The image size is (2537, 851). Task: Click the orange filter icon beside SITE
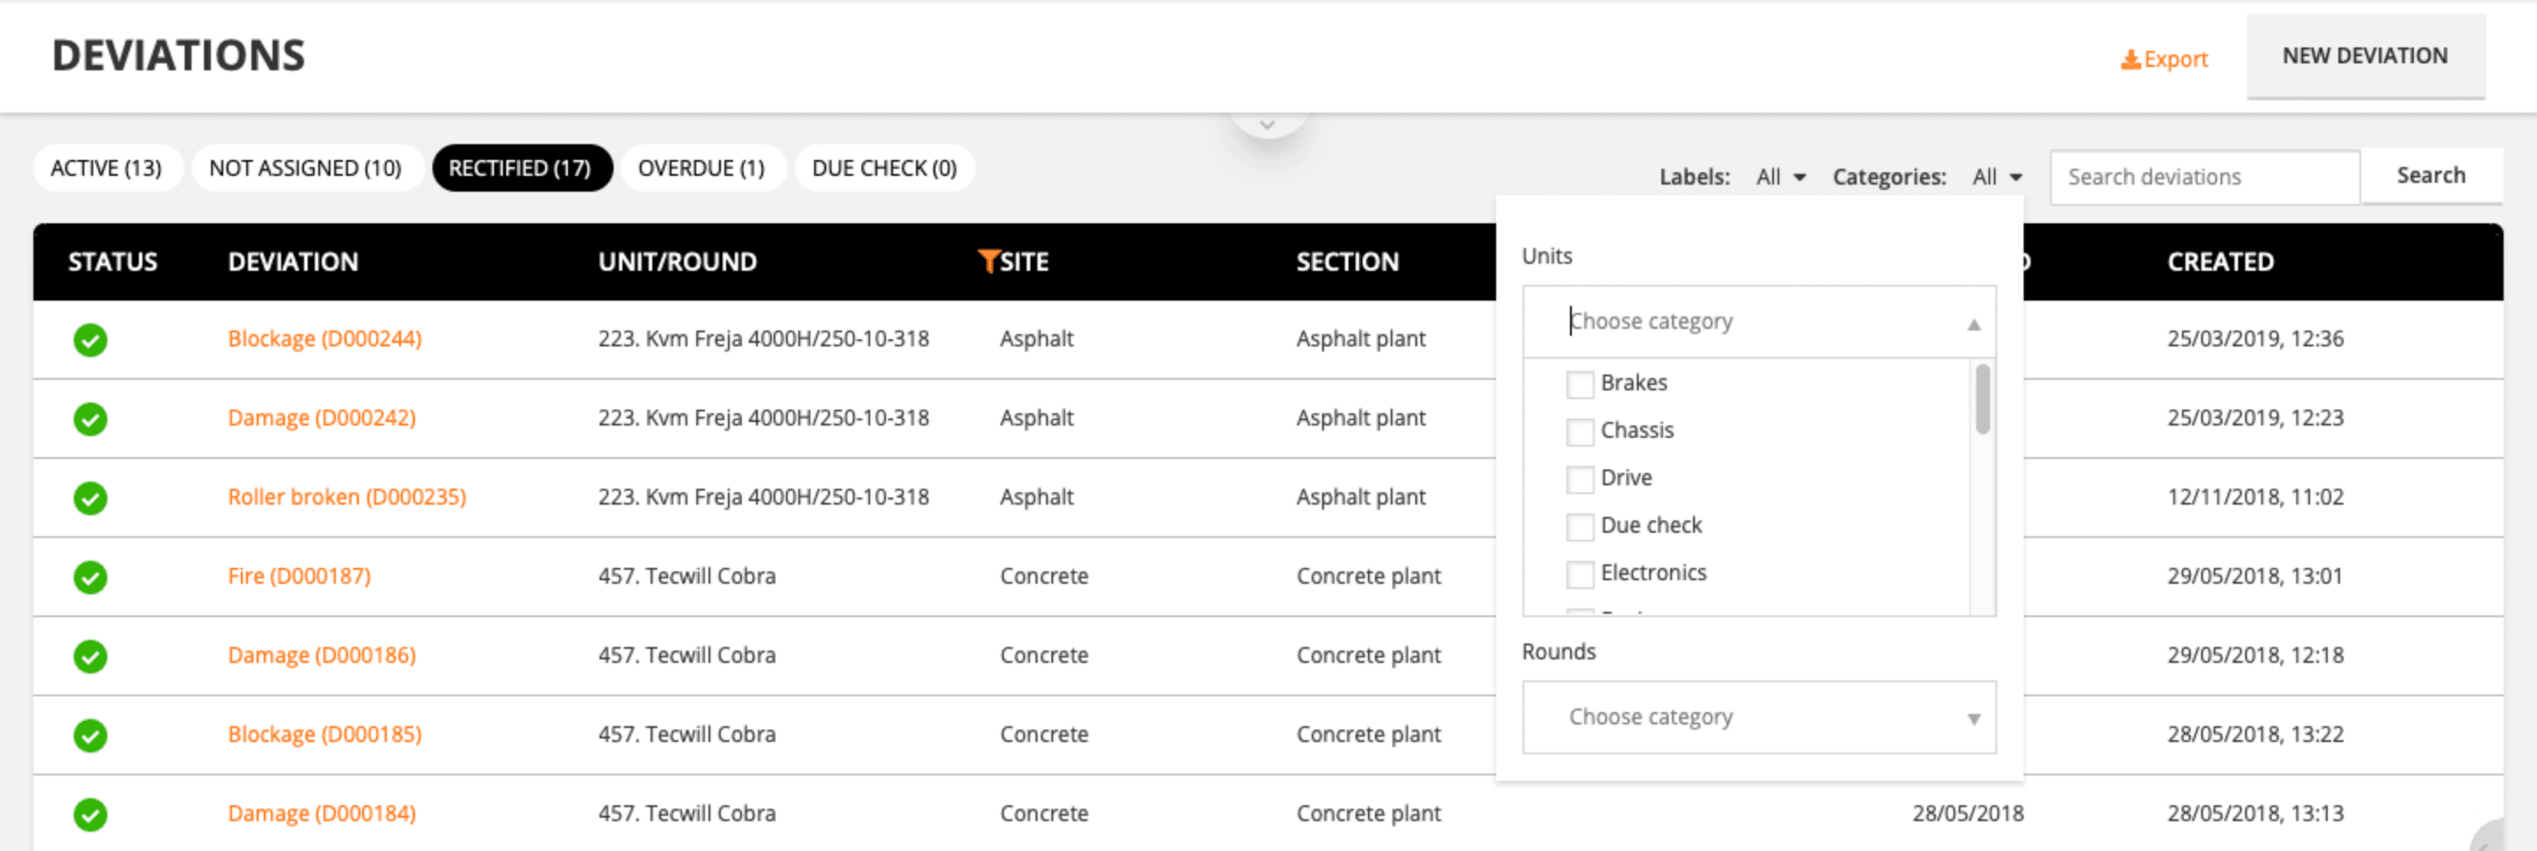pyautogui.click(x=988, y=261)
